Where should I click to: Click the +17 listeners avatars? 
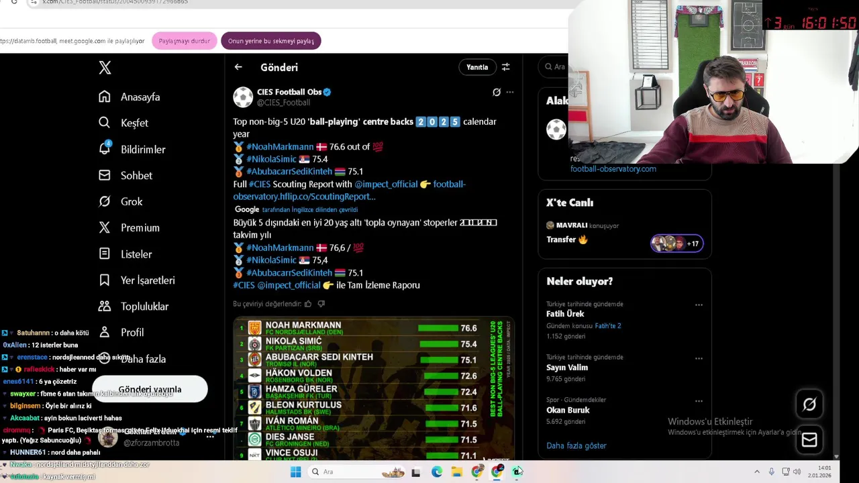coord(676,244)
